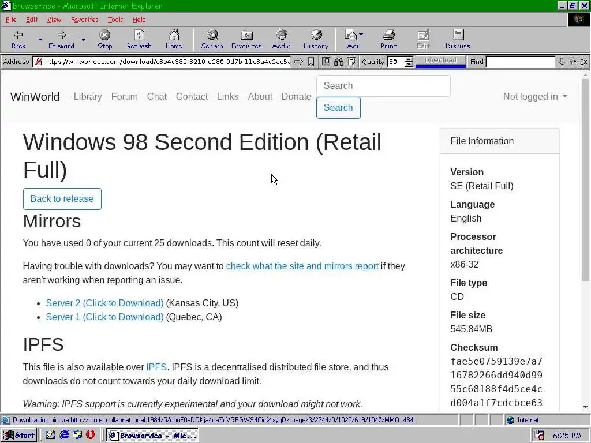The height and width of the screenshot is (443, 591).
Task: Open the Contact navigation link
Action: coord(192,97)
